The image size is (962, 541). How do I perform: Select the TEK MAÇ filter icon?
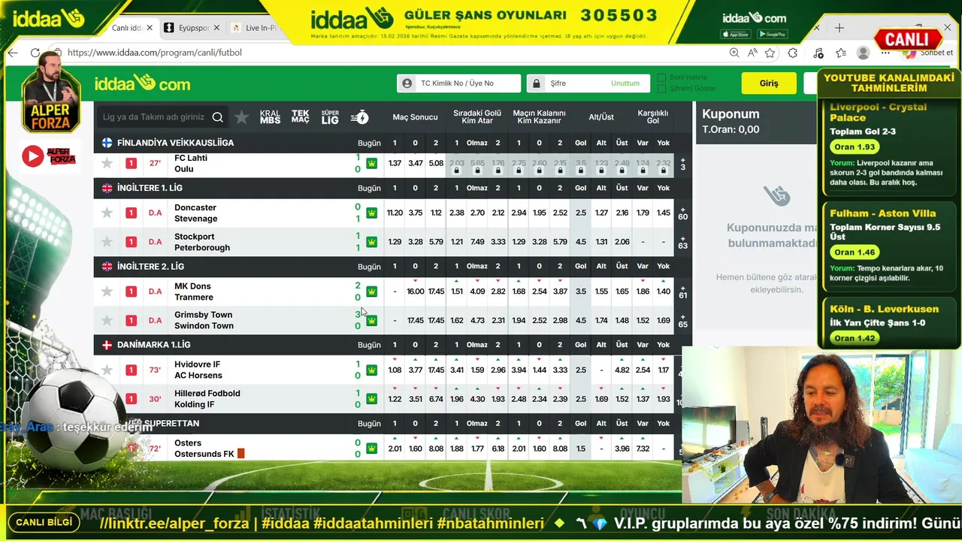(300, 117)
